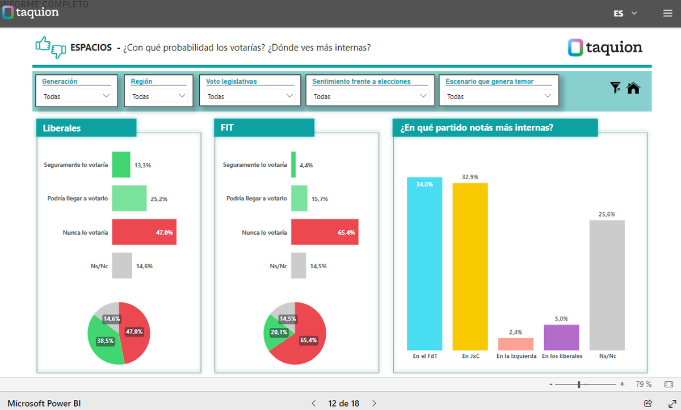Zoom in with the plus button
Screen dimensions: 681x410
point(622,384)
